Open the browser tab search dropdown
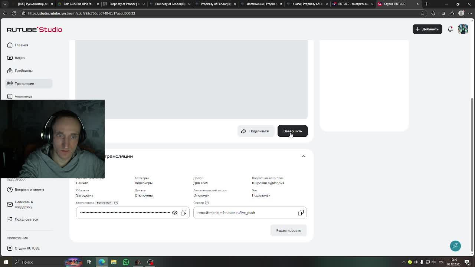The height and width of the screenshot is (267, 475). click(x=5, y=4)
